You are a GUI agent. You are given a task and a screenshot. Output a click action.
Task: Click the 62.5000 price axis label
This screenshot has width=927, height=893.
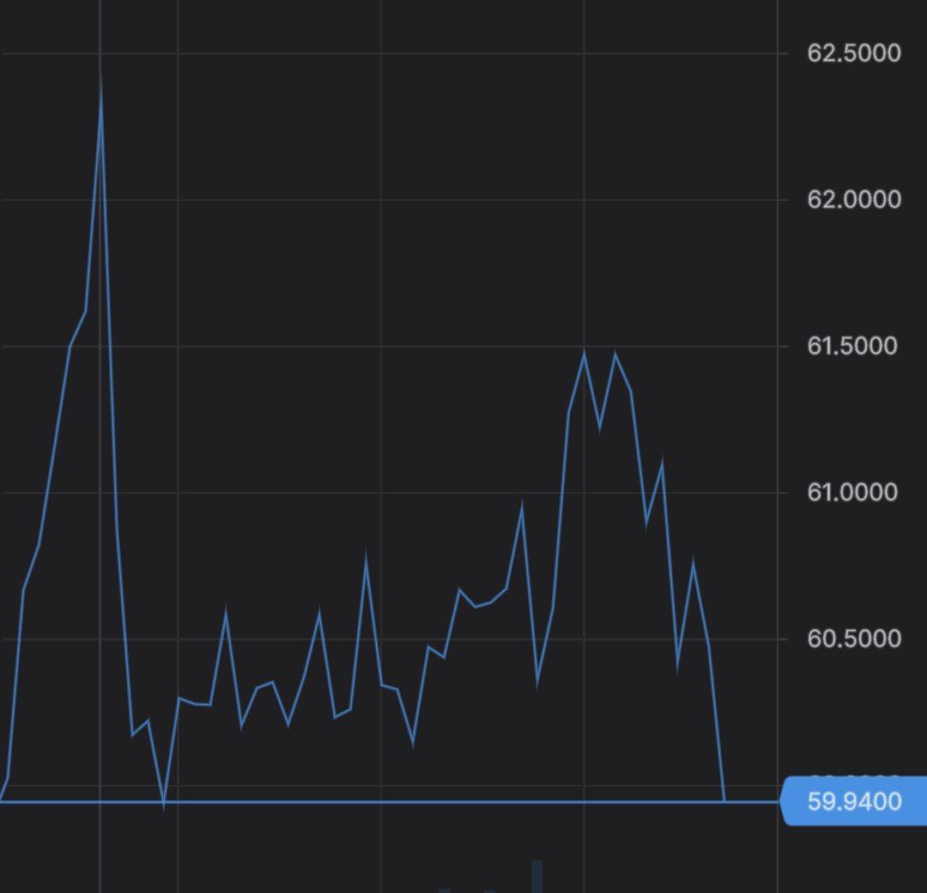coord(853,53)
